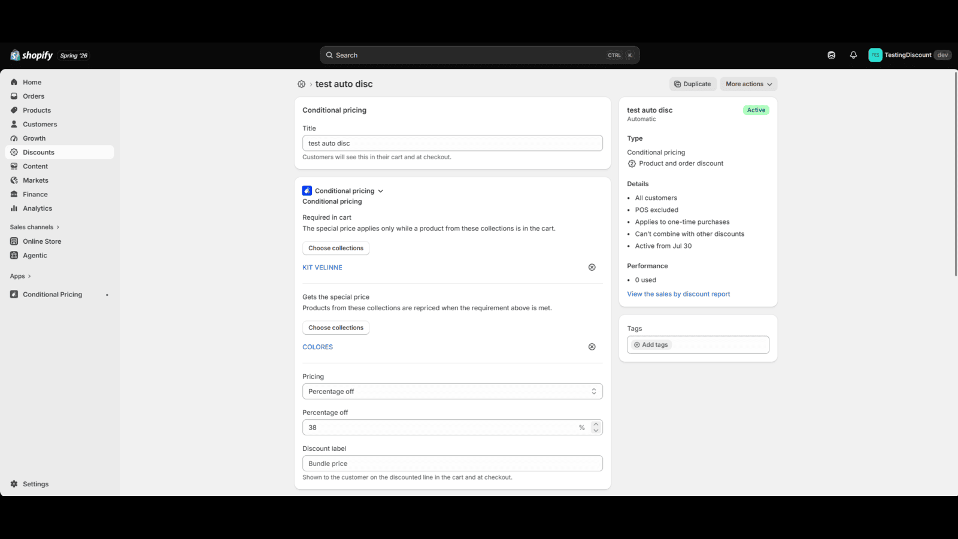Screen dimensions: 958x539
Task: Click the blue Conditional pricing app icon
Action: point(307,190)
